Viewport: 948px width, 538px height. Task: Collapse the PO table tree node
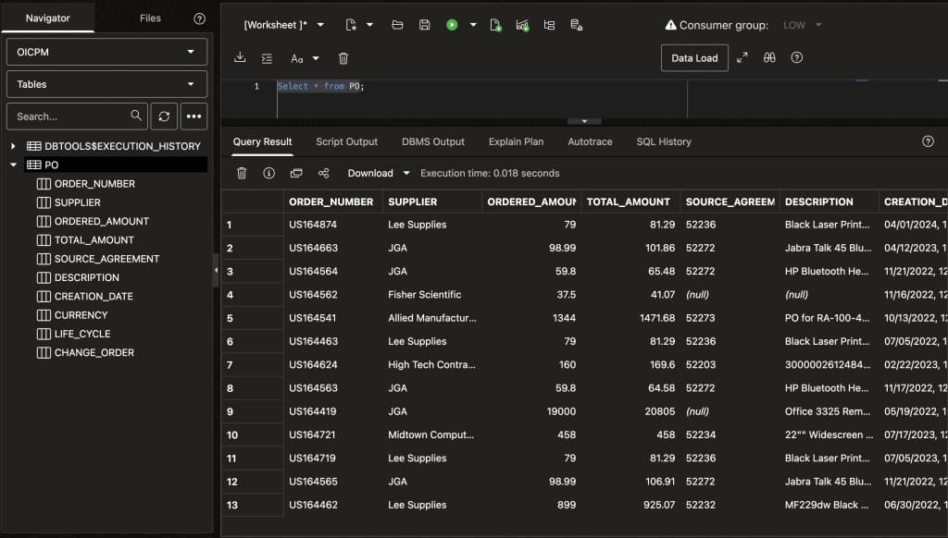(x=13, y=165)
